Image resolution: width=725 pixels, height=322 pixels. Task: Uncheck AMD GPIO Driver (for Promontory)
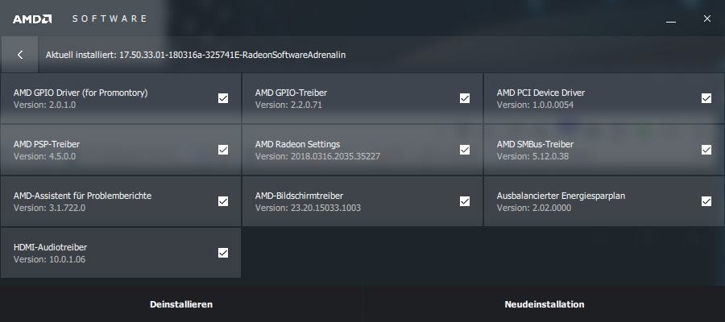[223, 98]
